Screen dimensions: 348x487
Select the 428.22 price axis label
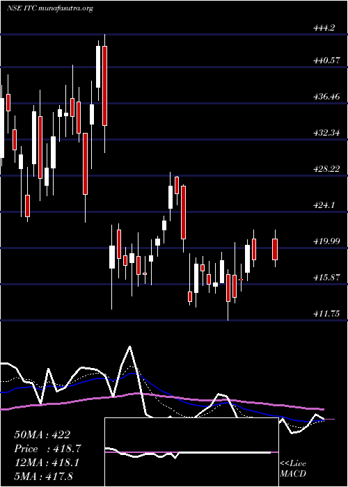[x=326, y=169]
